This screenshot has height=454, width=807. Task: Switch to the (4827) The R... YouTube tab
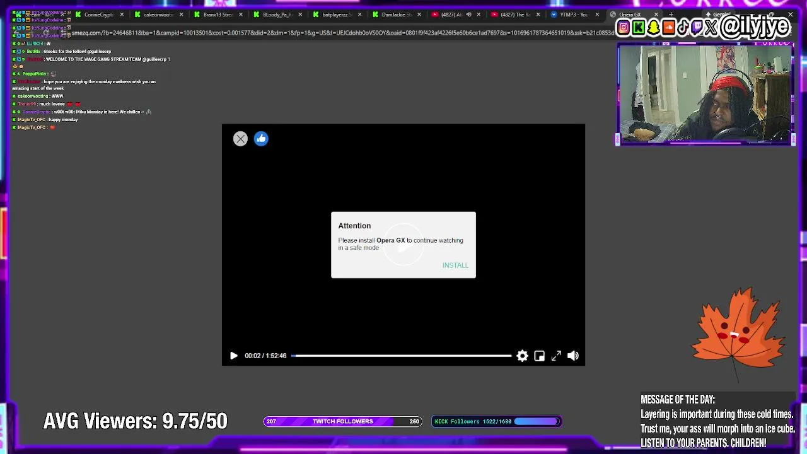click(x=515, y=15)
